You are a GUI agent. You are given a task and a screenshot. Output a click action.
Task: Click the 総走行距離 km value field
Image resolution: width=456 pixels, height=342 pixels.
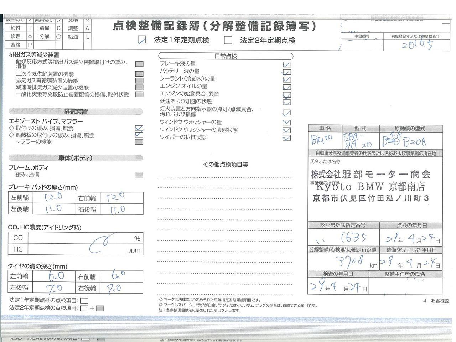(x=343, y=262)
